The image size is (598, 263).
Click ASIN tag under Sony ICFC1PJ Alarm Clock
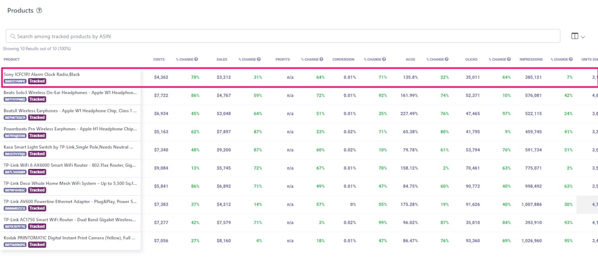[15, 81]
